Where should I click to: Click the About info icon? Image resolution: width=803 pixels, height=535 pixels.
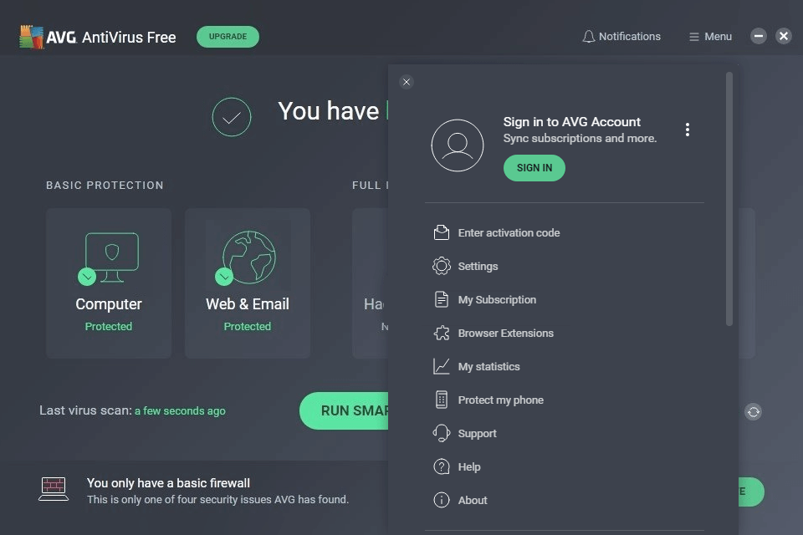(442, 500)
